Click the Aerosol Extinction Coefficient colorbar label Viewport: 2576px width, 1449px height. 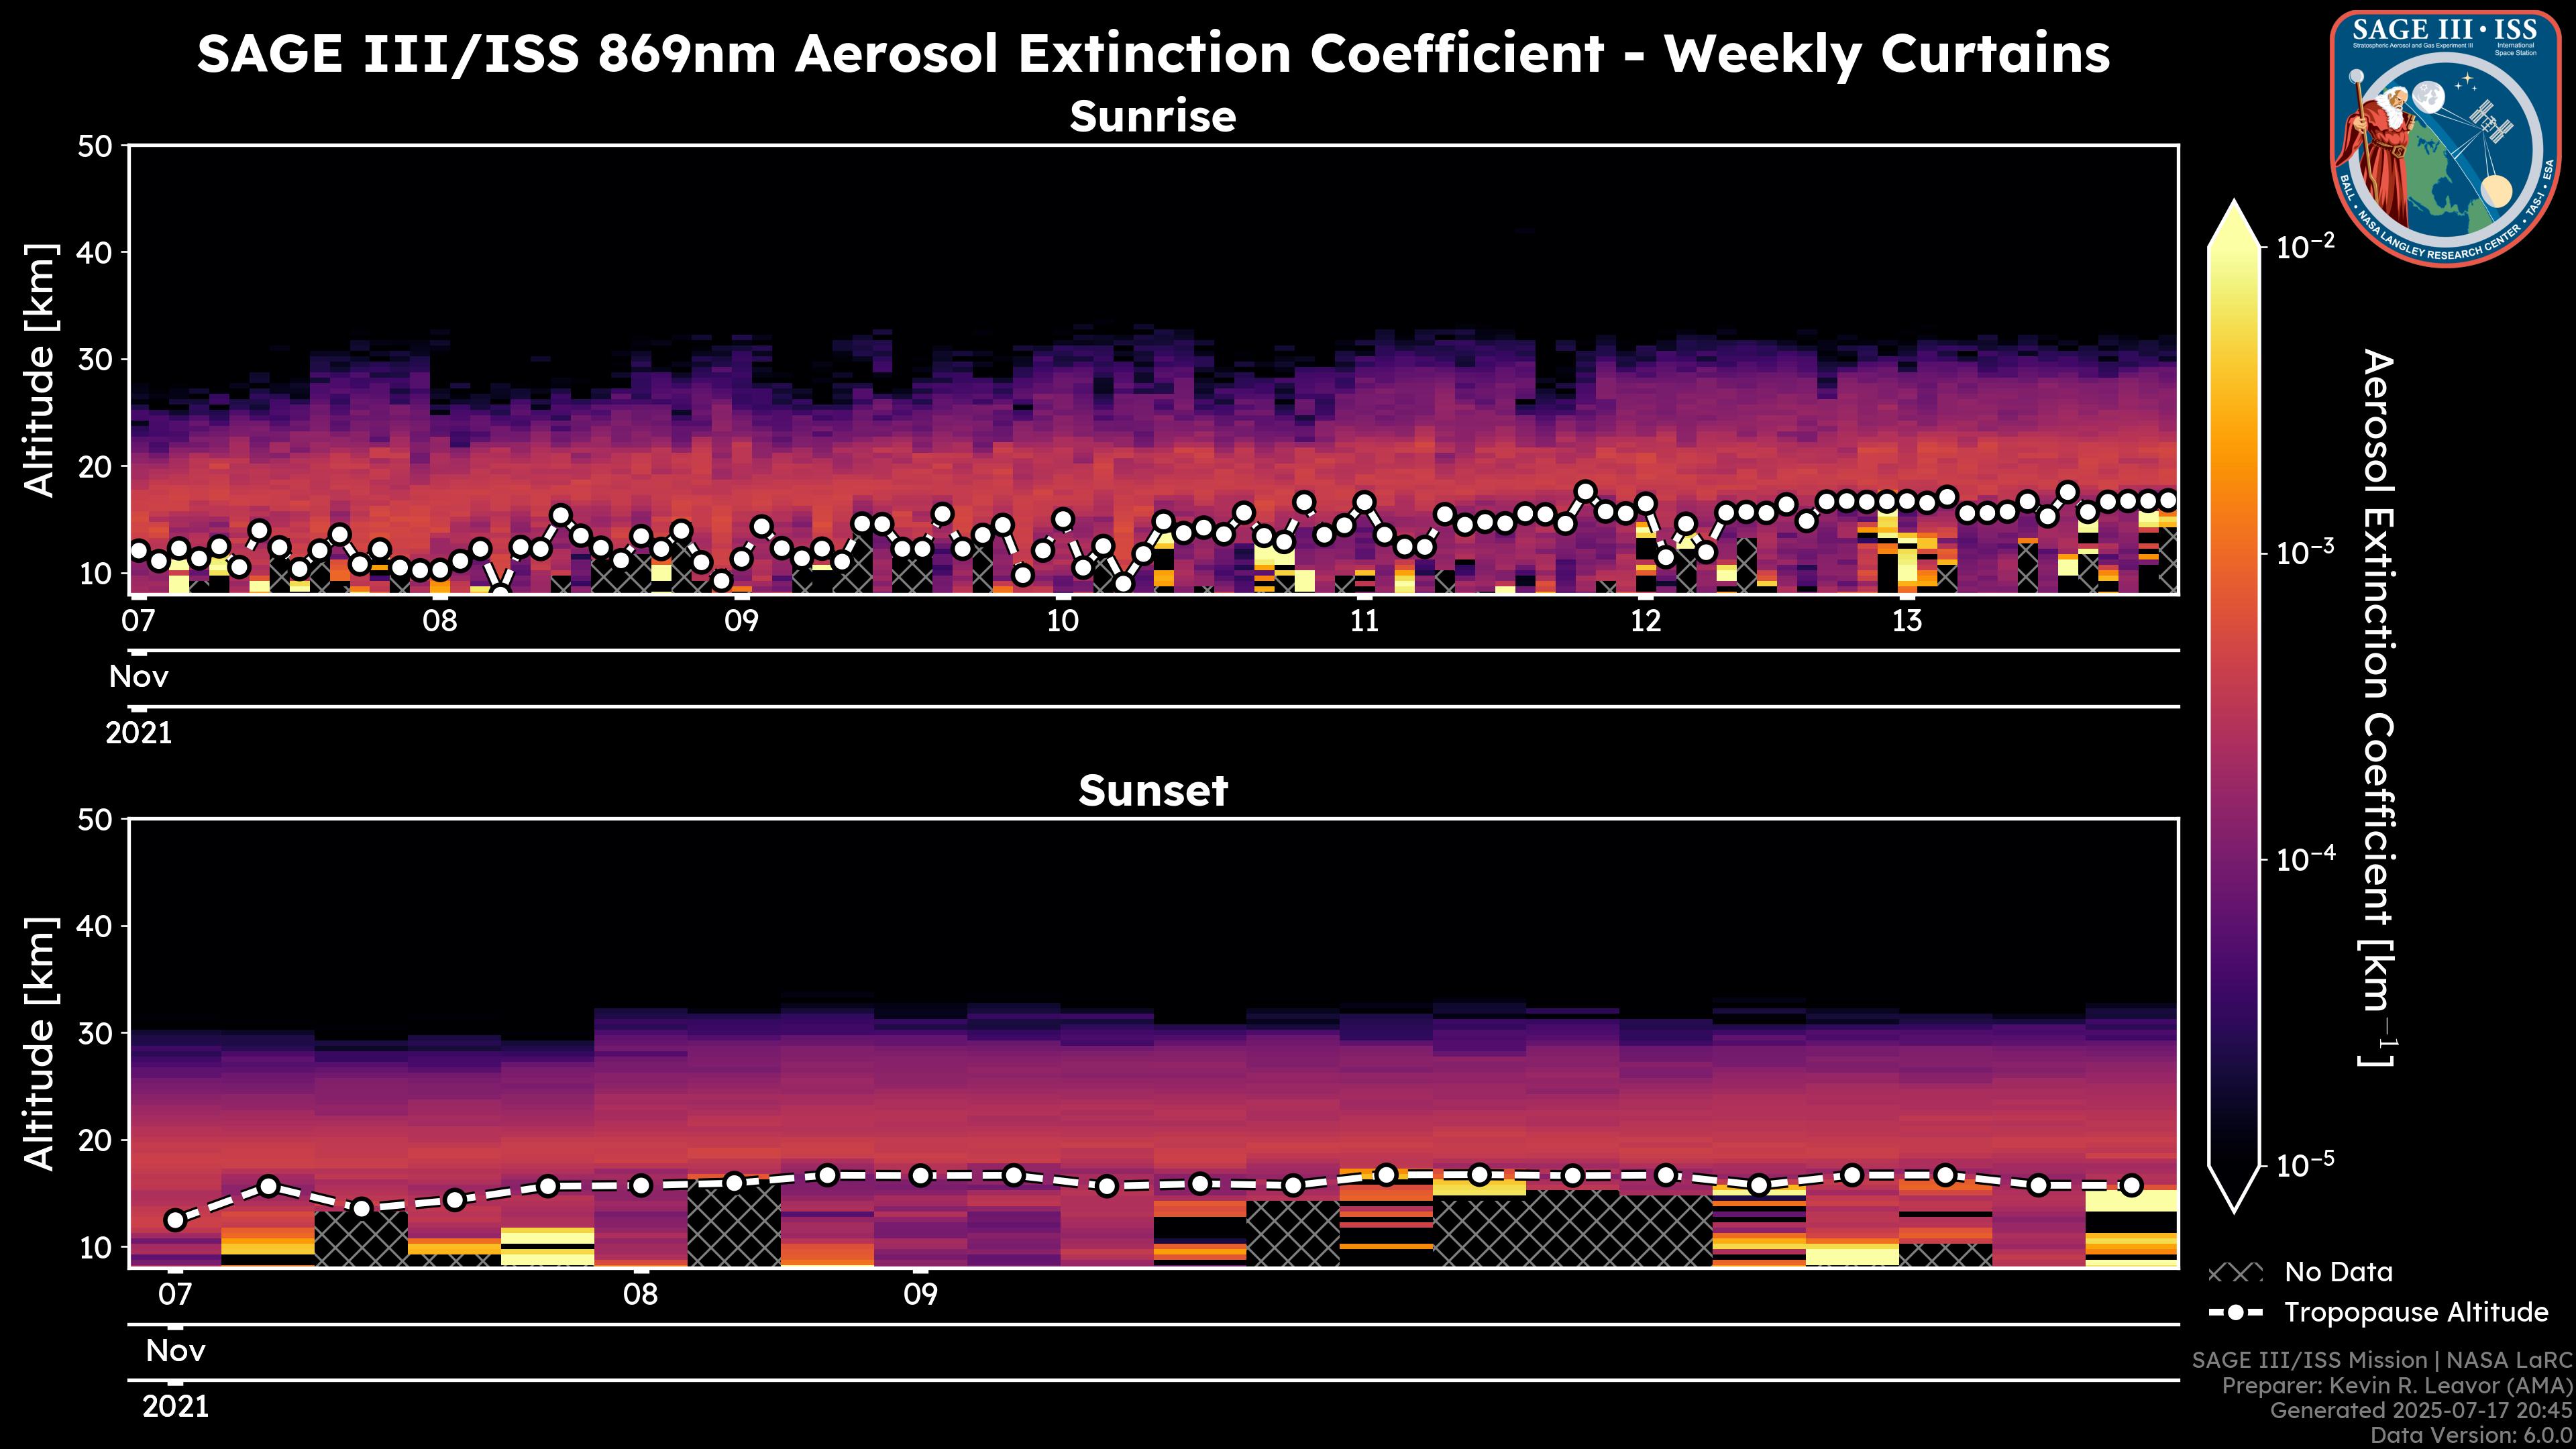[2378, 707]
